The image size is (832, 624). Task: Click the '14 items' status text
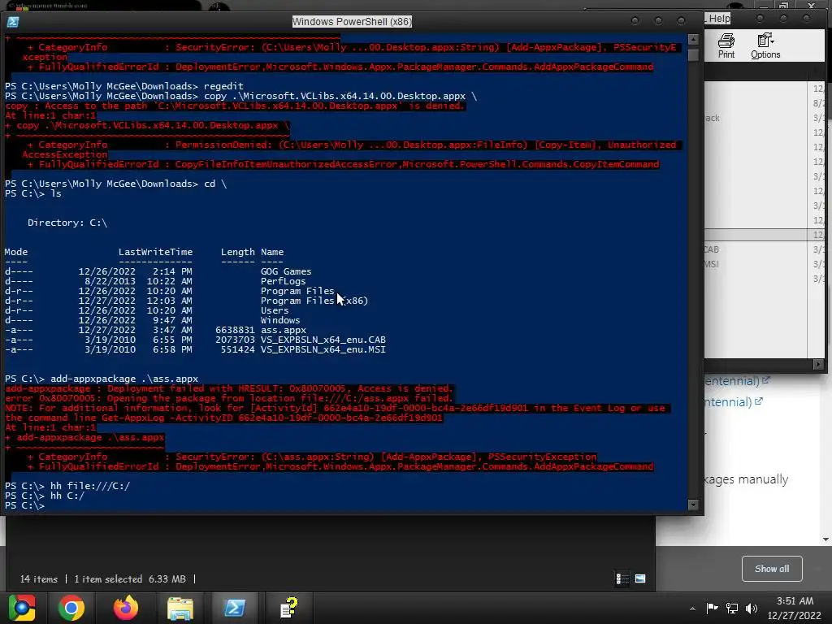39,578
